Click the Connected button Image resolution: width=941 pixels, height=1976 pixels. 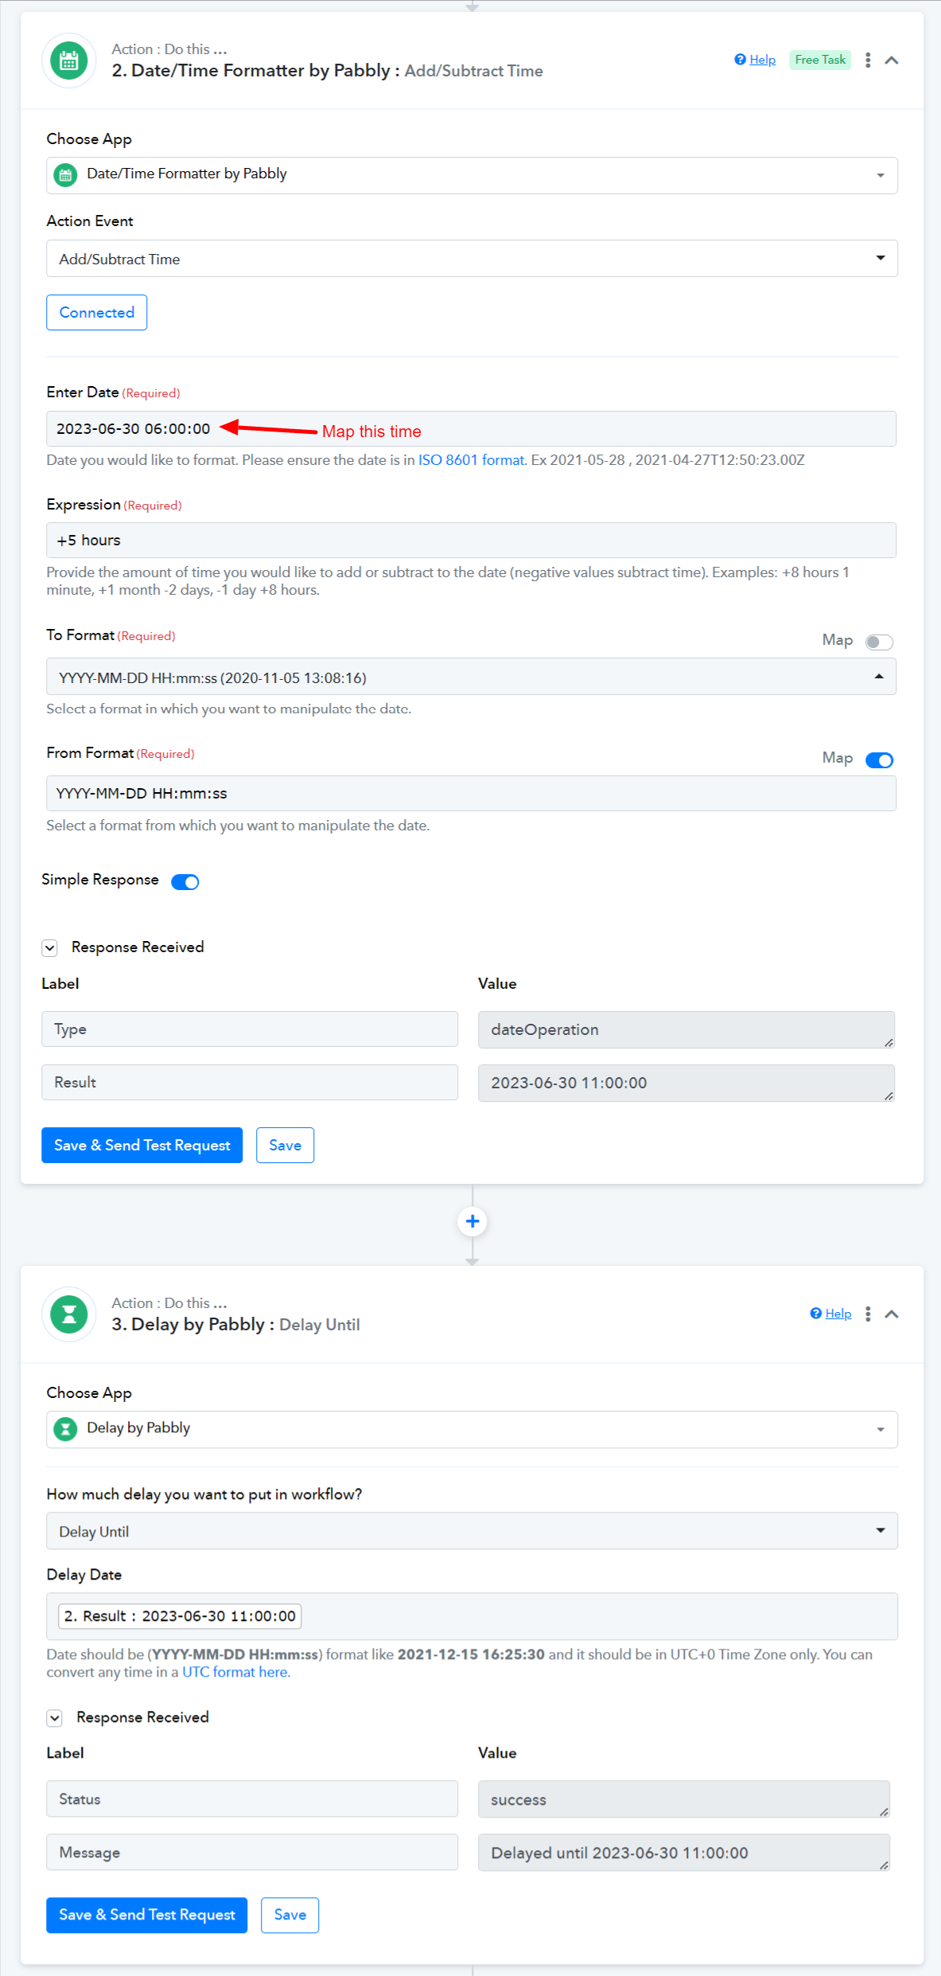coord(96,313)
